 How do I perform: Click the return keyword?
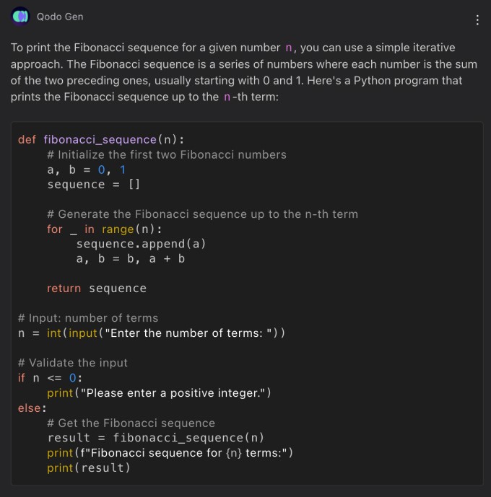click(64, 289)
